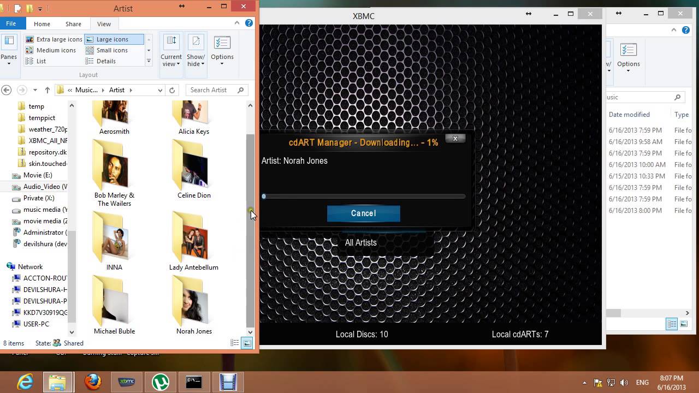
Task: Switch to the Share ribbon tab
Action: 73,24
